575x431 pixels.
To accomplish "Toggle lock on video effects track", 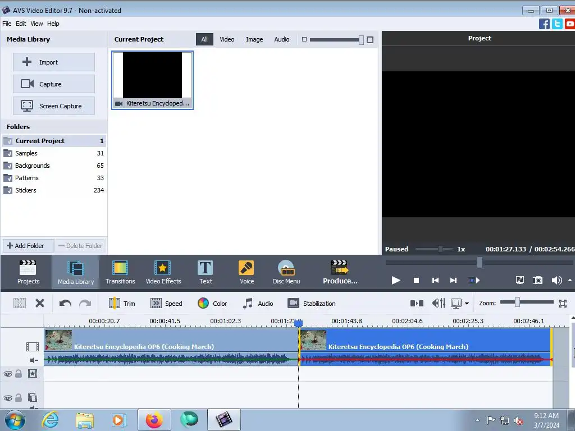I will 19,373.
